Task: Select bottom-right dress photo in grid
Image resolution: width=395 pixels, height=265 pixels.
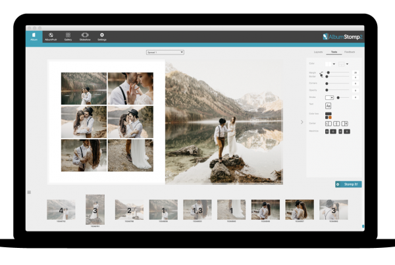Action: [130, 156]
